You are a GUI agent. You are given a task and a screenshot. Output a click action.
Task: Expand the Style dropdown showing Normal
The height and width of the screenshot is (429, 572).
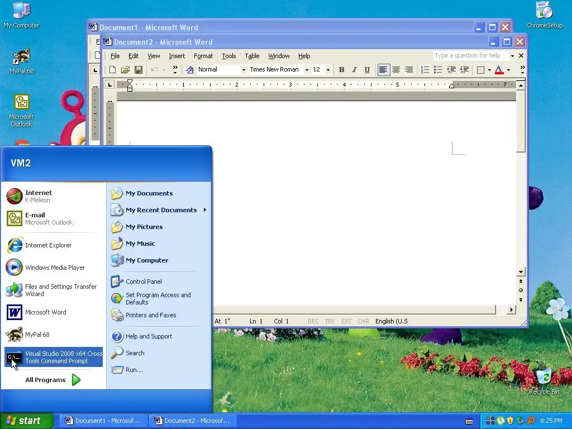click(244, 70)
